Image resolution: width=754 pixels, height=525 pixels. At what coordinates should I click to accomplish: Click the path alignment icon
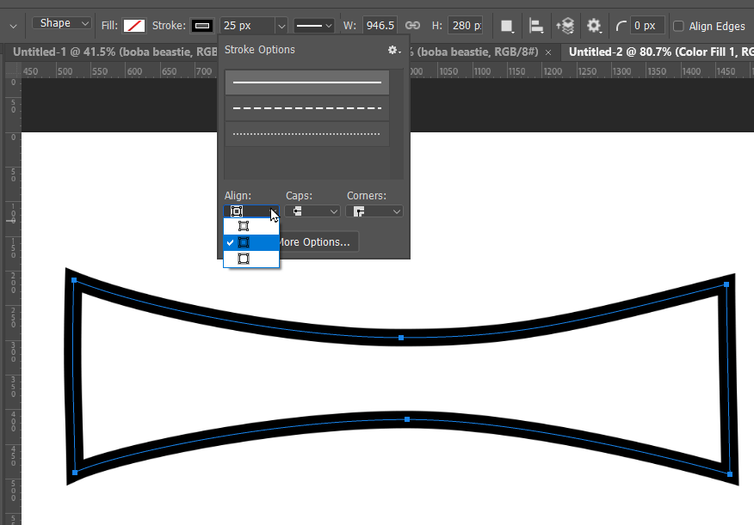(x=535, y=26)
